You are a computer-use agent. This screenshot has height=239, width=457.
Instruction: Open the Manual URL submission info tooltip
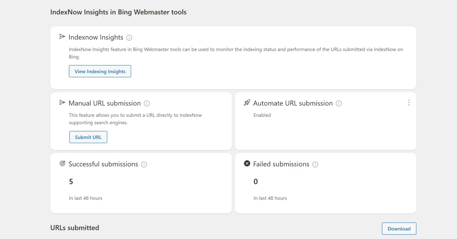coord(147,103)
